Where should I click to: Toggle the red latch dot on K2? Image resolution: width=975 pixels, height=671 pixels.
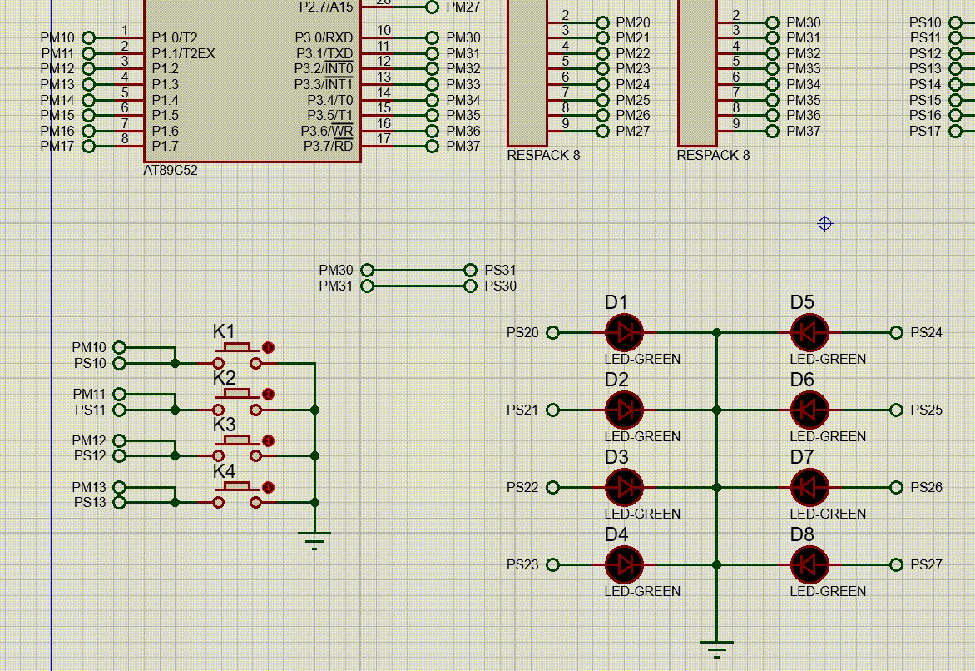click(268, 394)
